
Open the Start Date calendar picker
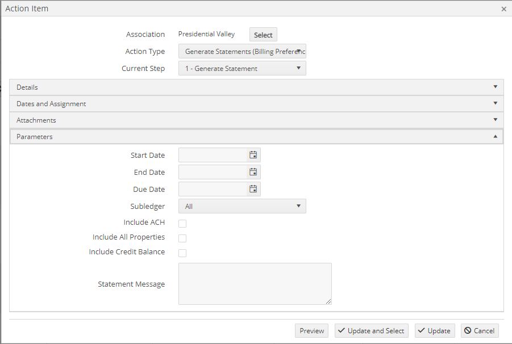[253, 155]
